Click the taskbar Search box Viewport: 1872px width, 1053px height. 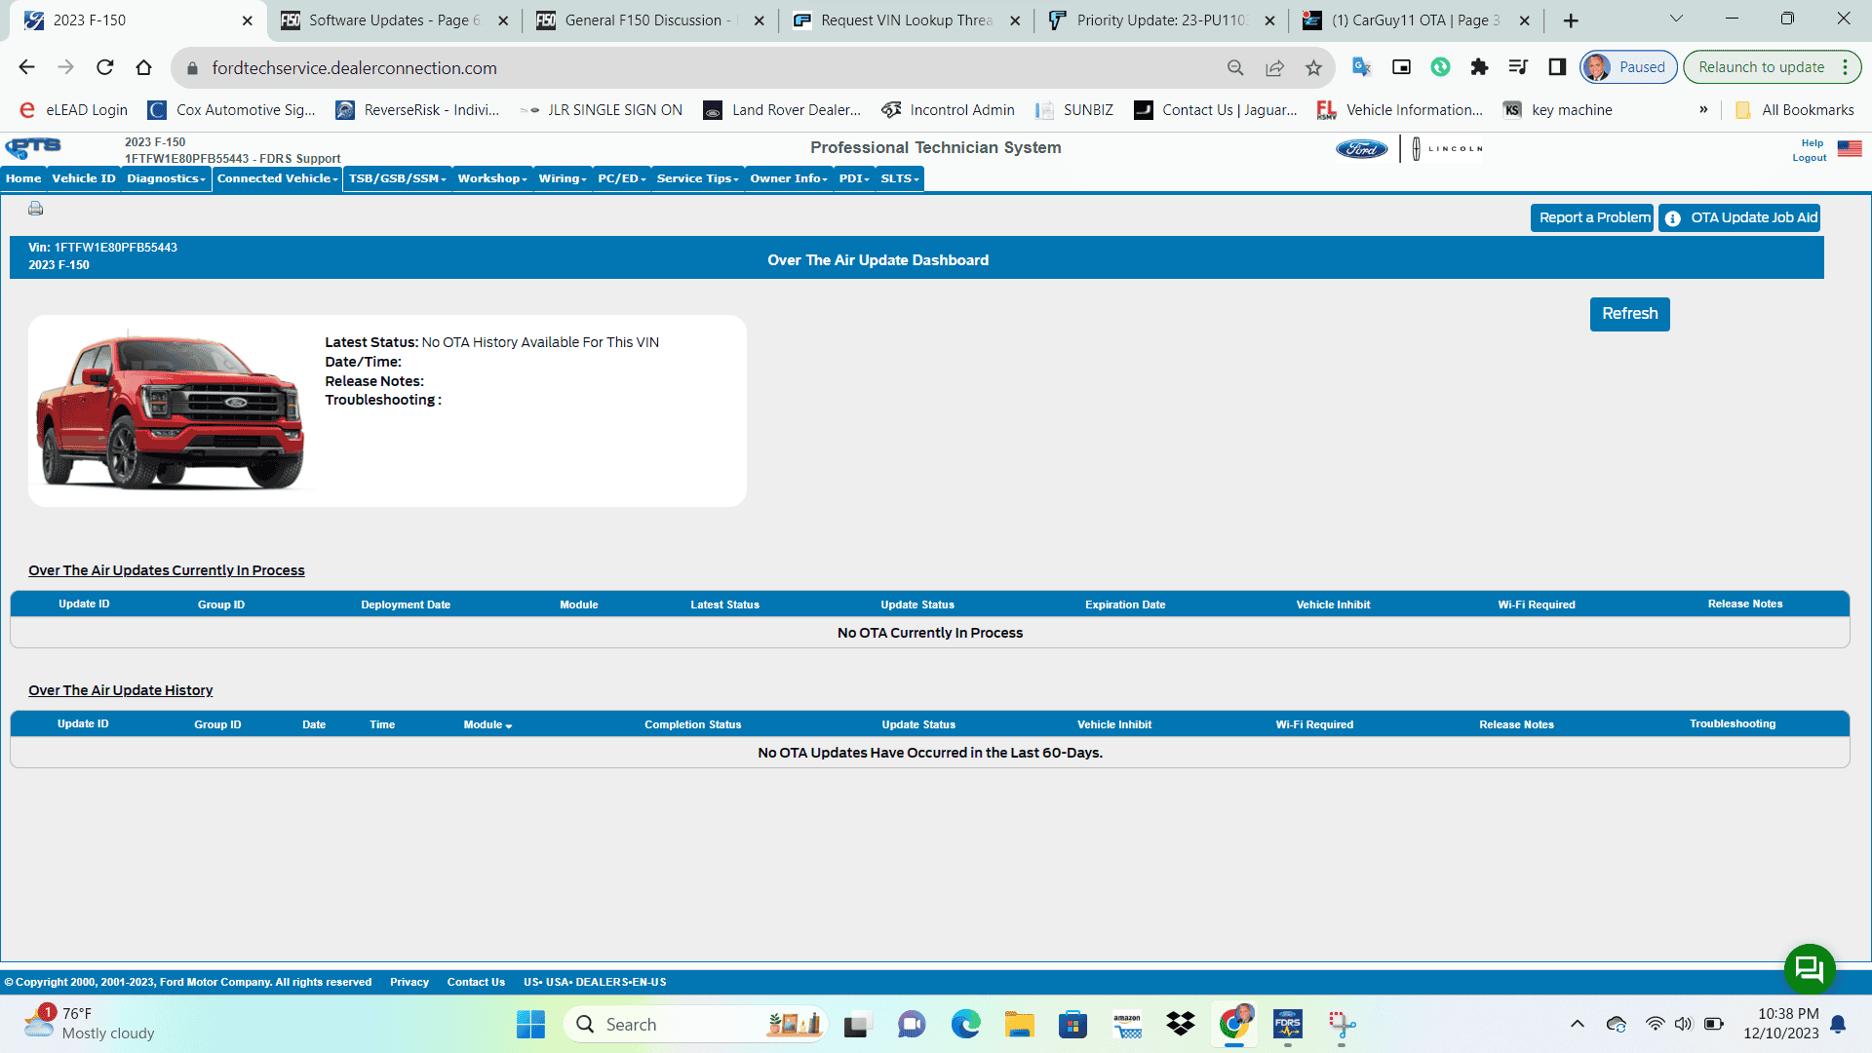pos(696,1025)
